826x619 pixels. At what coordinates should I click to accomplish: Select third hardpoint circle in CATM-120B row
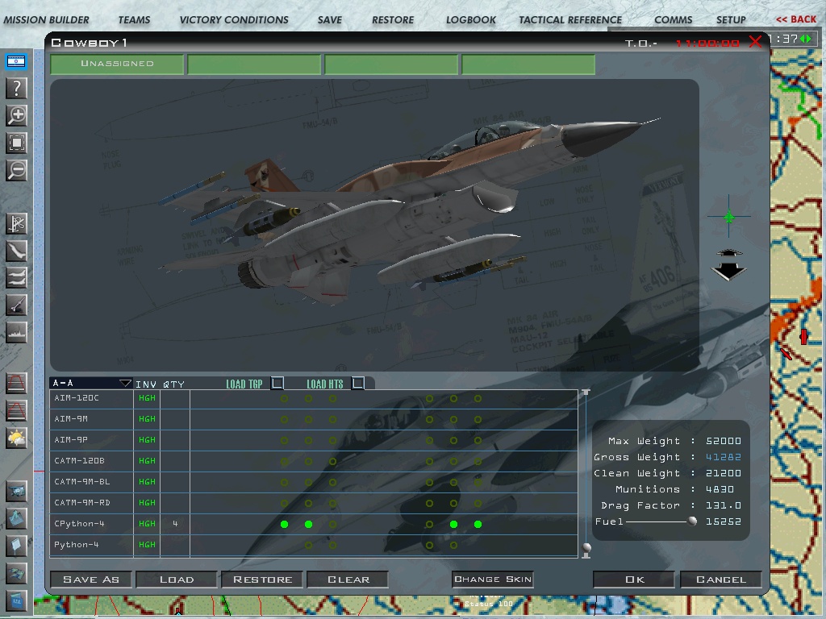[333, 462]
